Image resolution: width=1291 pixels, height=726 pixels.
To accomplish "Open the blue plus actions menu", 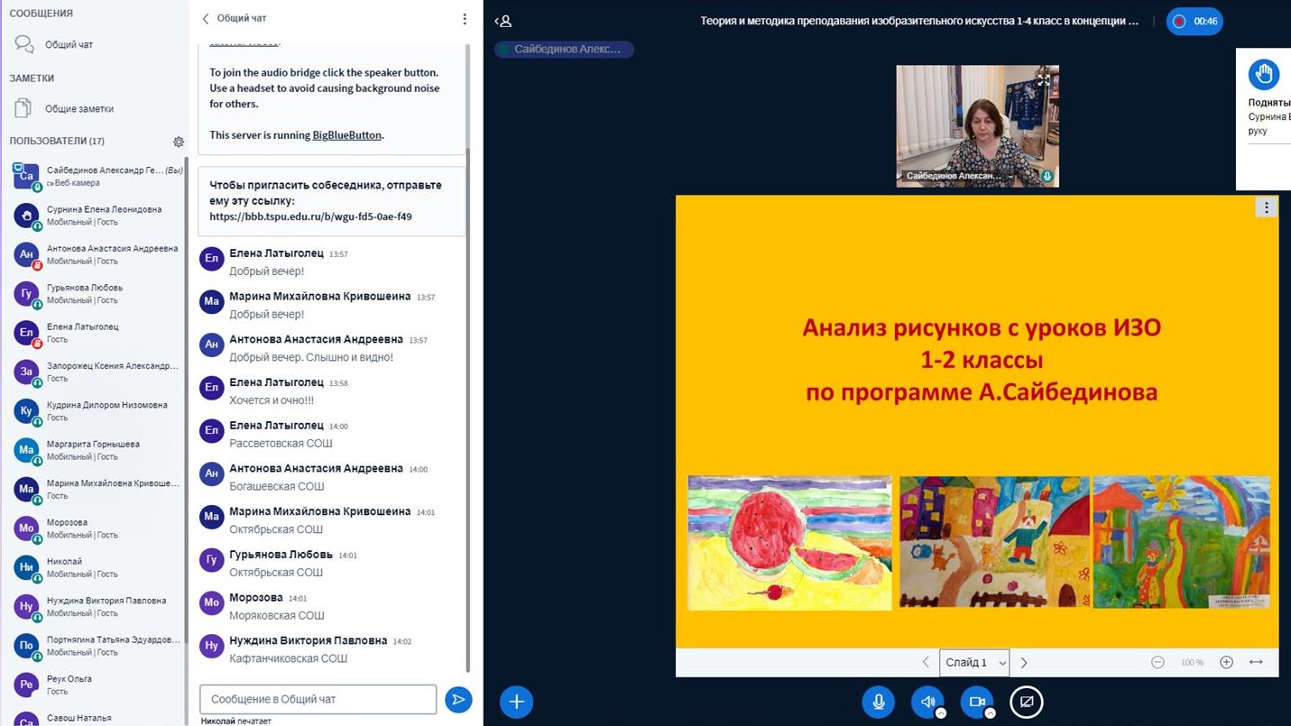I will click(516, 702).
